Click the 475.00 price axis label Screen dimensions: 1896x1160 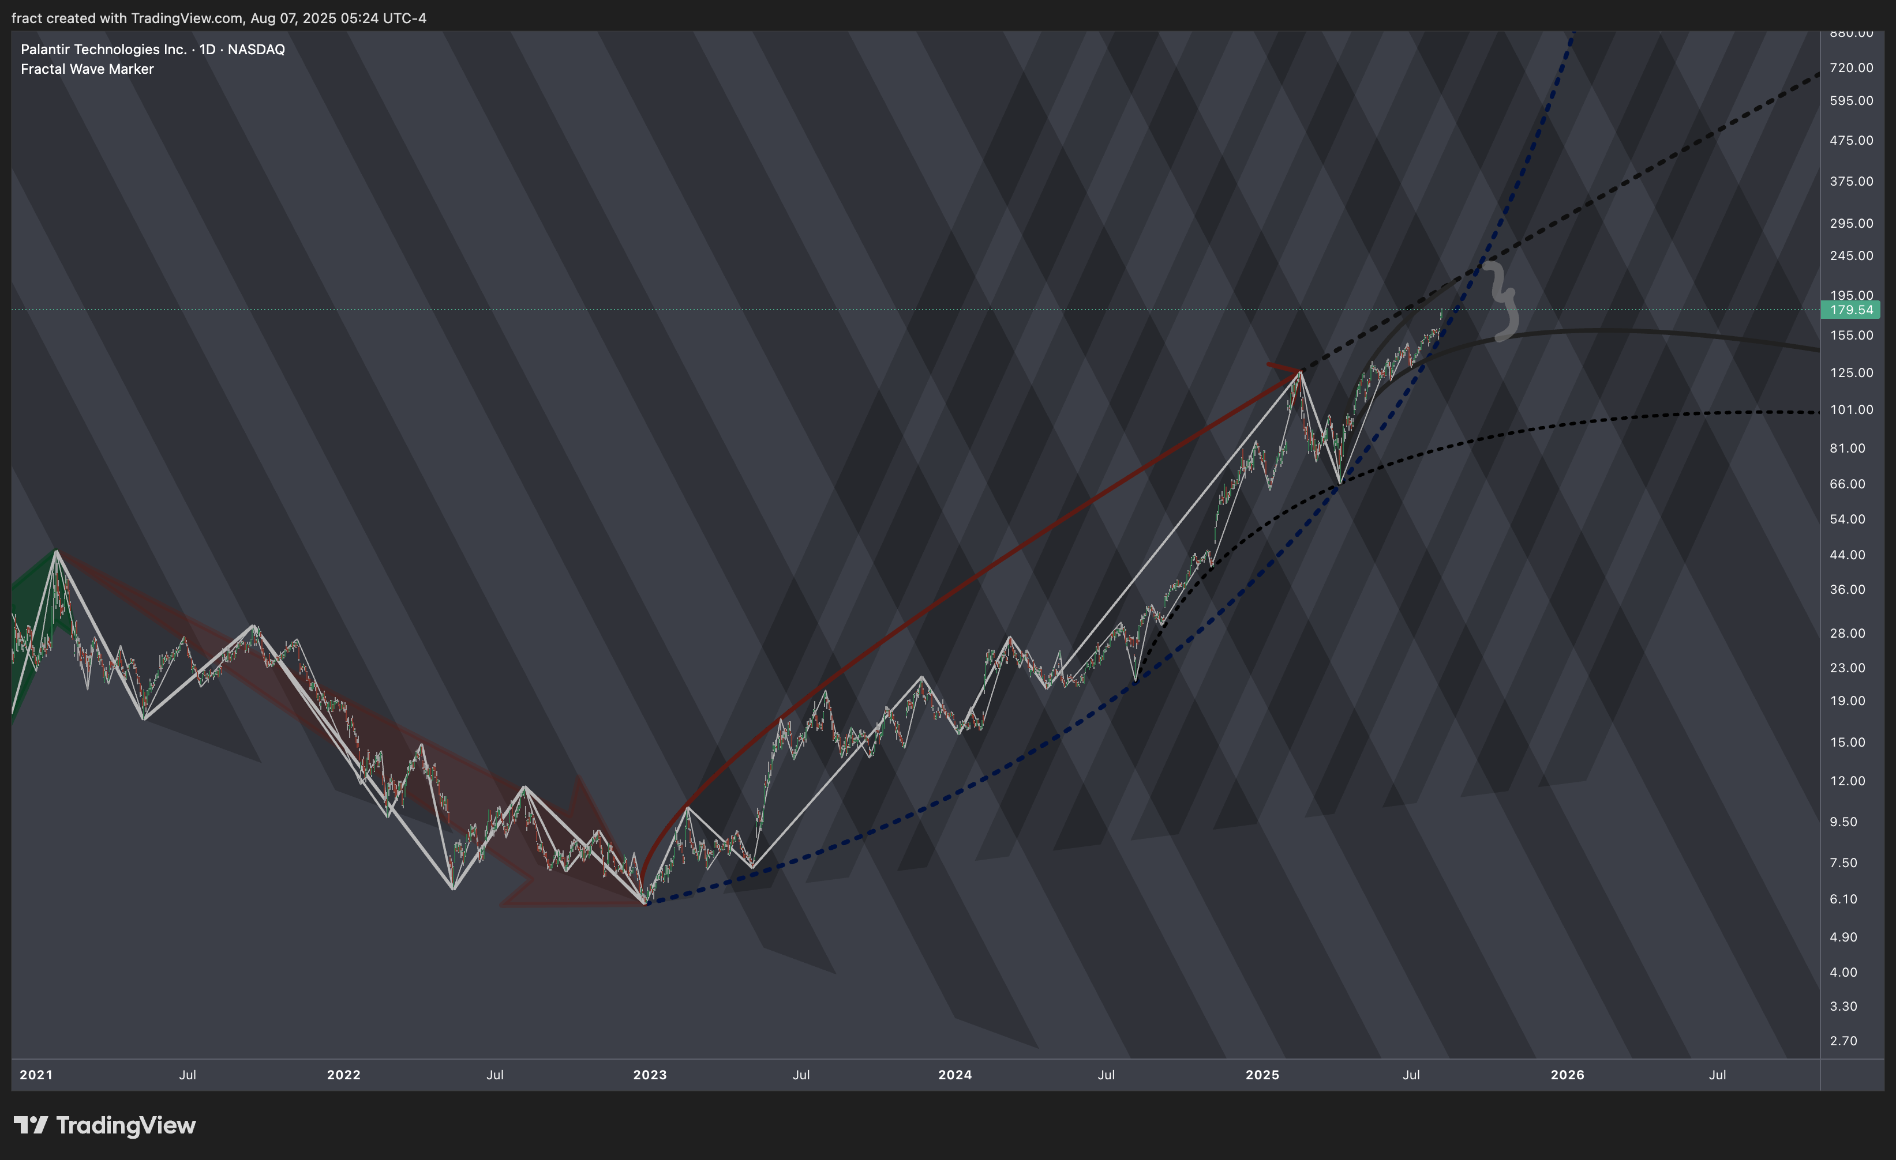point(1852,140)
